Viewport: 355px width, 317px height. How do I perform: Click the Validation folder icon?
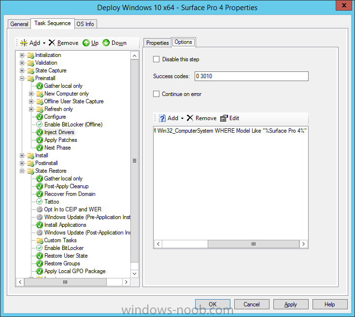(x=31, y=63)
